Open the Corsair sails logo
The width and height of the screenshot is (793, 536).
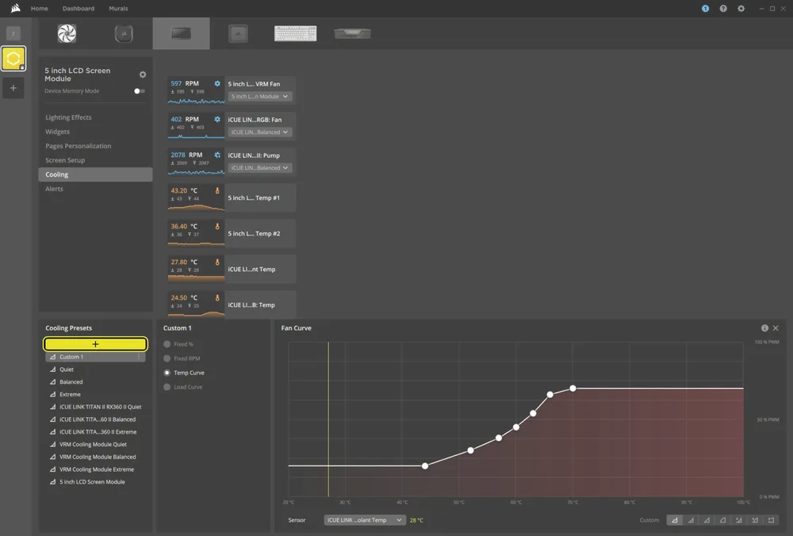(15, 8)
